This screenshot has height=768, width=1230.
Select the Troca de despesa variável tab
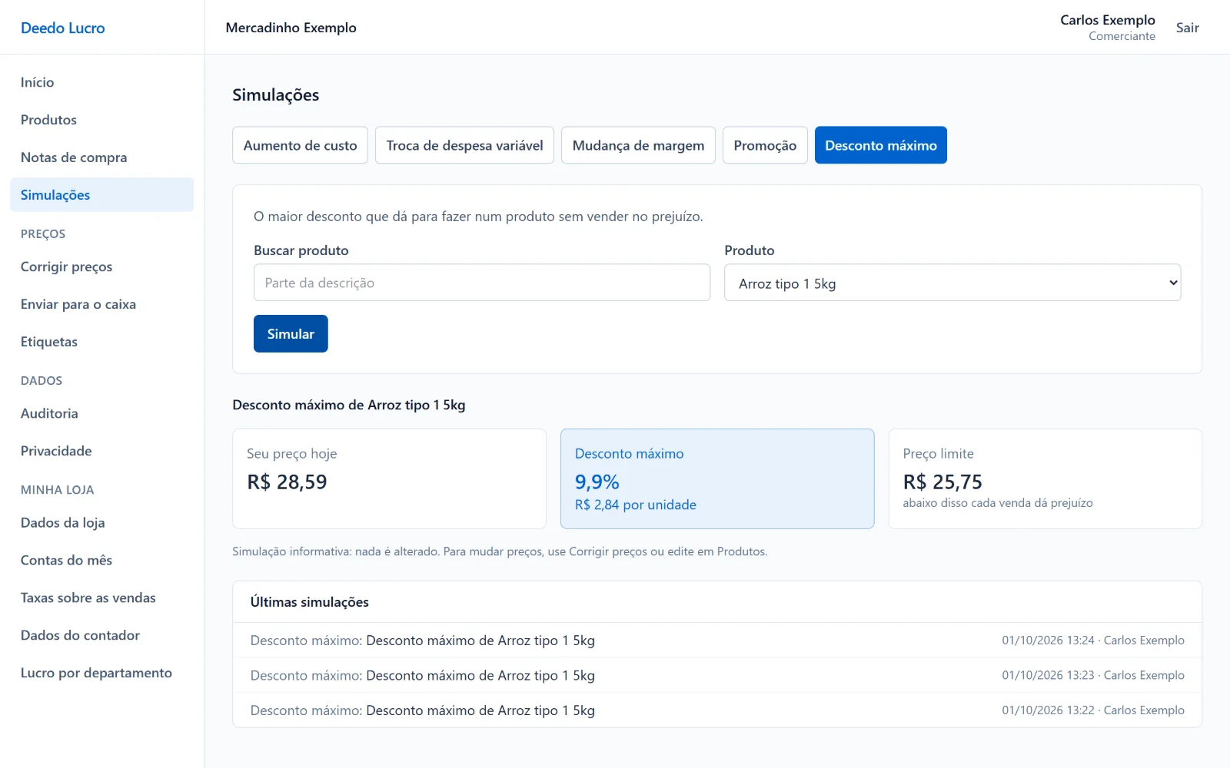[x=464, y=145]
